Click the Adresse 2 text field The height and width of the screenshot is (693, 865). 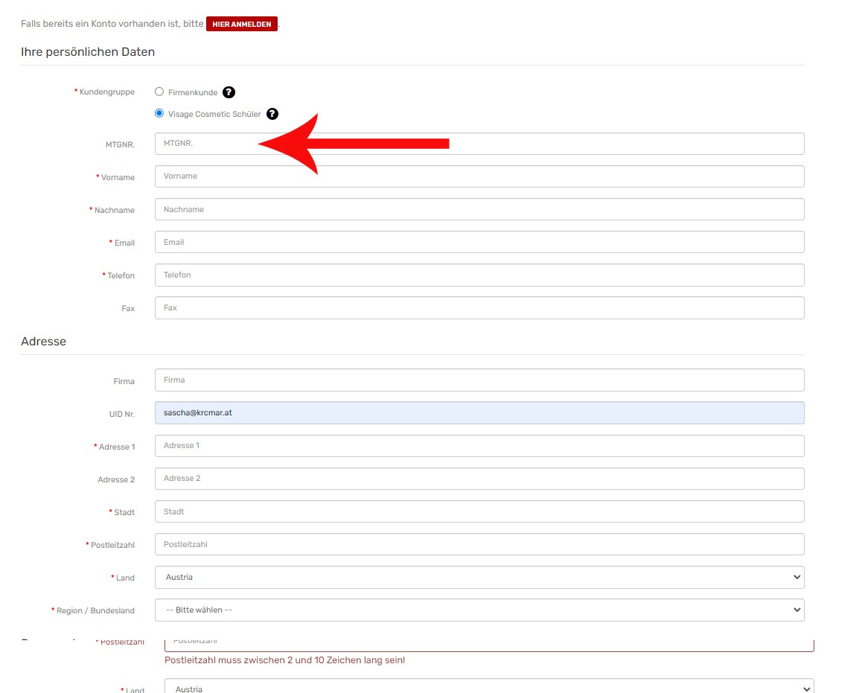coord(479,478)
